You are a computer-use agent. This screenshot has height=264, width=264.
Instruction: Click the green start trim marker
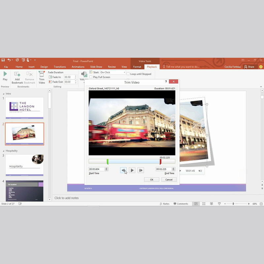point(108,161)
